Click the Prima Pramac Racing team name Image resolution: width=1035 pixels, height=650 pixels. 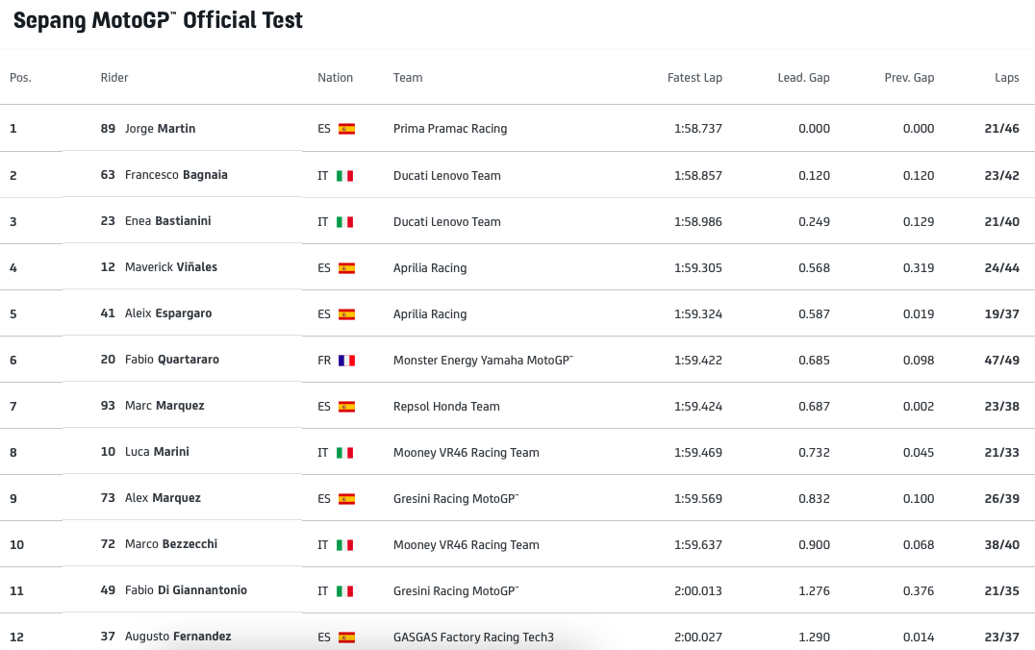click(x=450, y=129)
